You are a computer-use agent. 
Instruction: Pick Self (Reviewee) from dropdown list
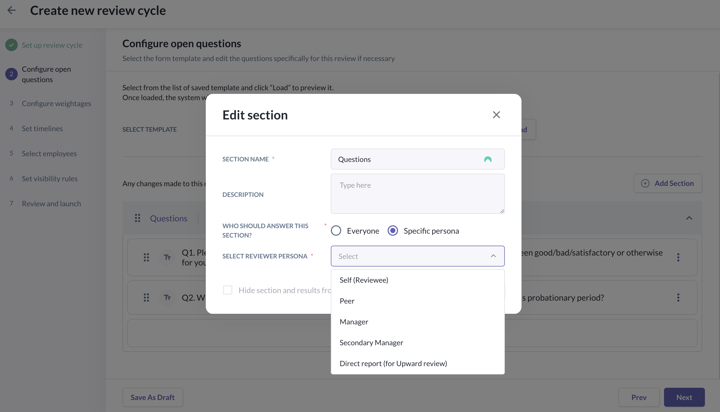[x=364, y=280]
